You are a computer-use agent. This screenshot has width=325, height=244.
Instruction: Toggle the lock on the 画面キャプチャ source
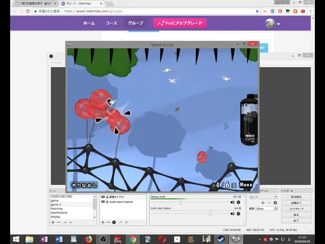click(107, 197)
